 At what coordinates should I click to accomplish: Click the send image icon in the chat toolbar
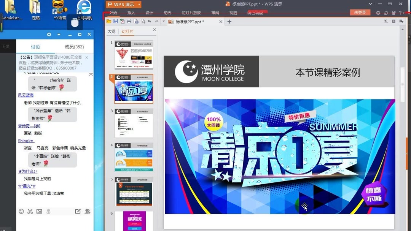[39, 211]
